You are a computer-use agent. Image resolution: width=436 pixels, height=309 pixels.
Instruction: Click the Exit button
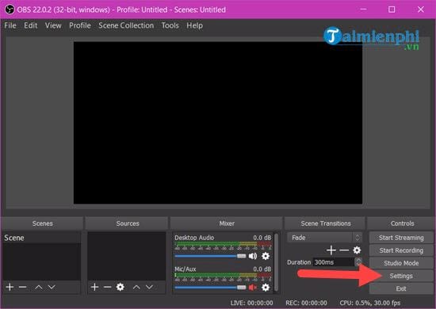click(x=401, y=288)
